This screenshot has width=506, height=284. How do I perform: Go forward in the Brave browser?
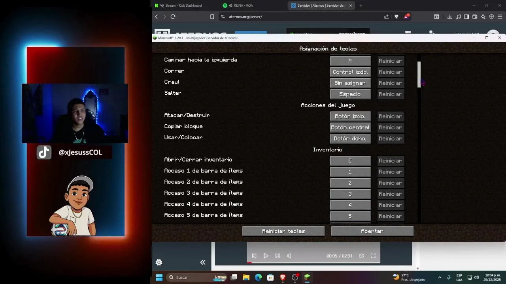(x=164, y=17)
